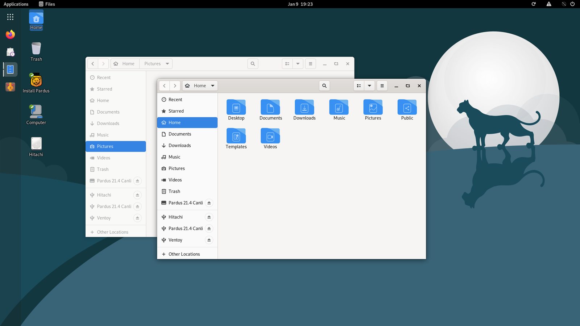
Task: Open the Public folder icon
Action: coord(407,109)
